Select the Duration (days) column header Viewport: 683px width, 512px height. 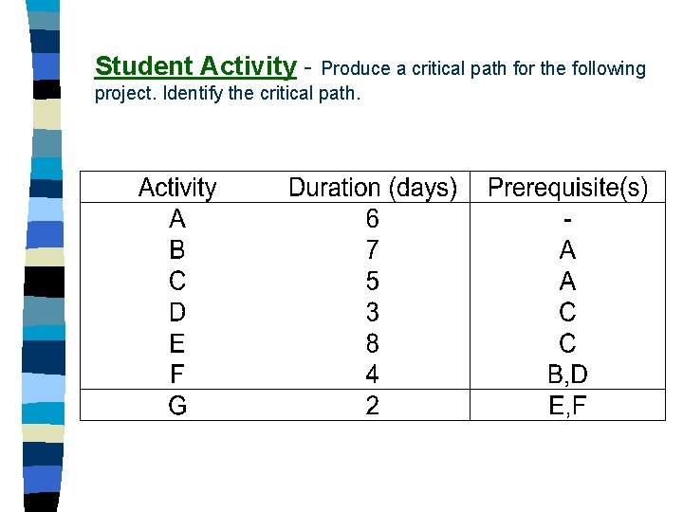click(x=373, y=188)
